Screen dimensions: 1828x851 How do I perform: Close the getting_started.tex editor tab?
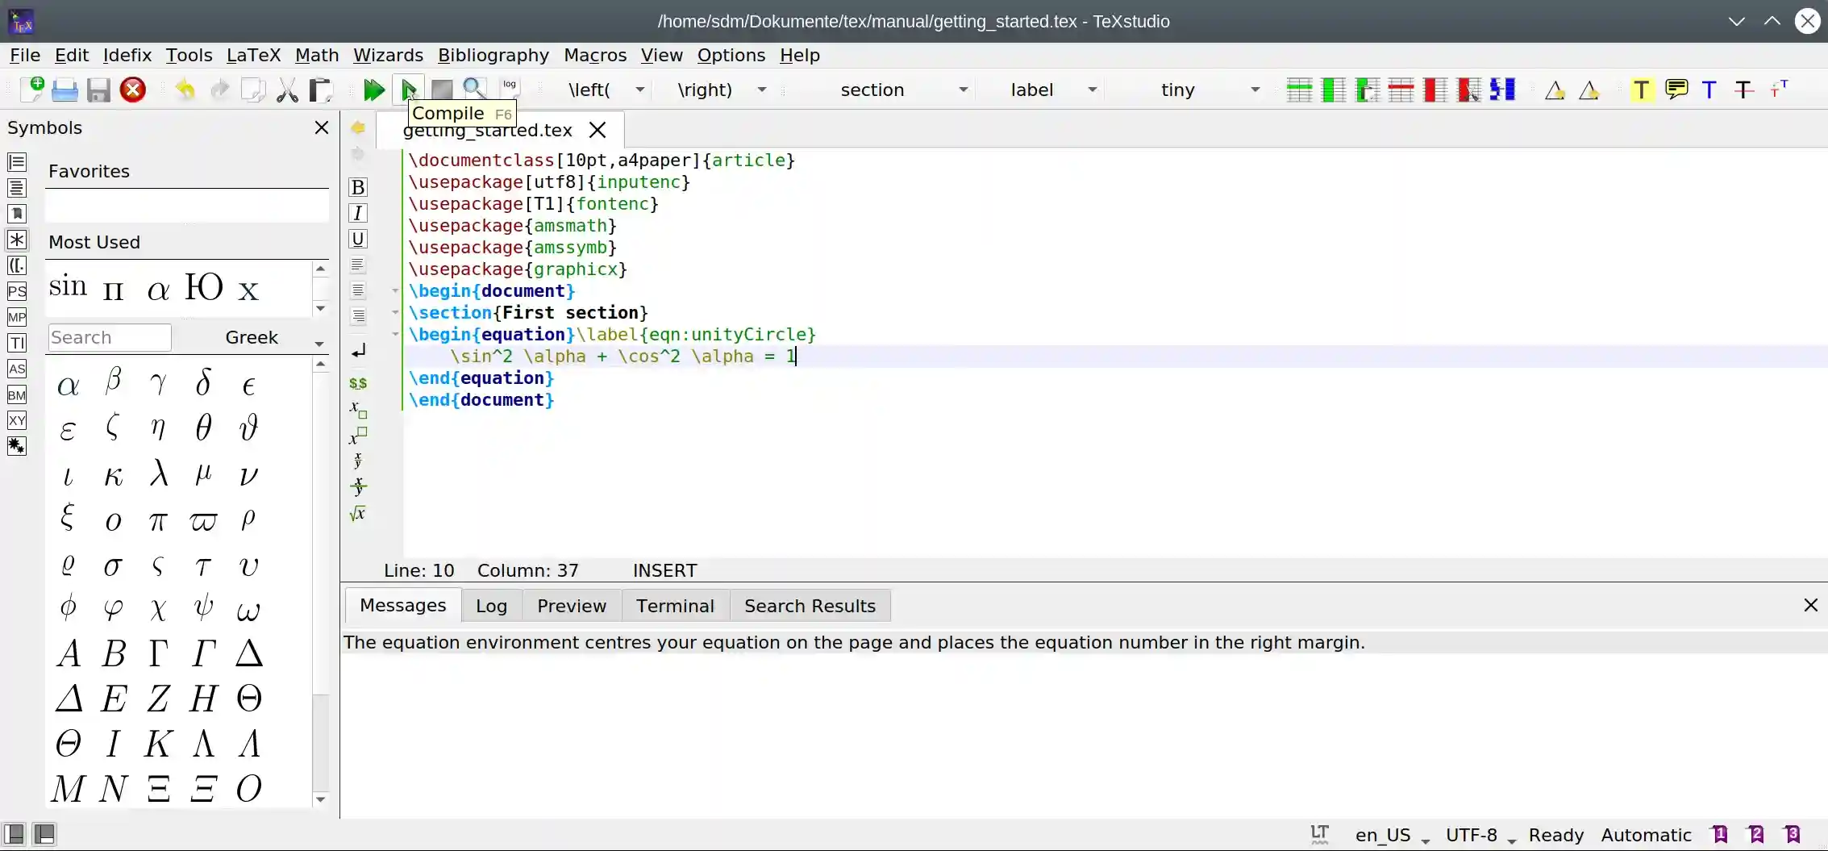pyautogui.click(x=597, y=130)
